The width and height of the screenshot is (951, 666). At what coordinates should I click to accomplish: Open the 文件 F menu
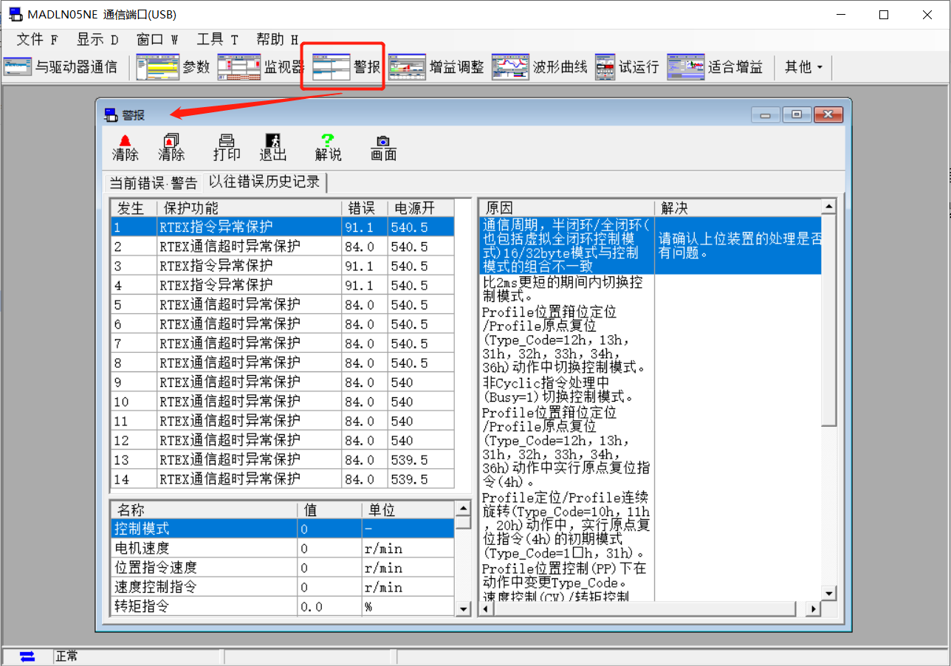(37, 40)
